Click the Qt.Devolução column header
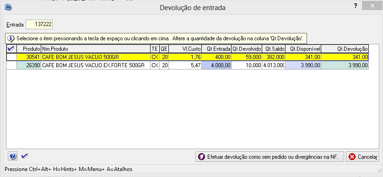The height and width of the screenshot is (177, 383). coord(345,49)
